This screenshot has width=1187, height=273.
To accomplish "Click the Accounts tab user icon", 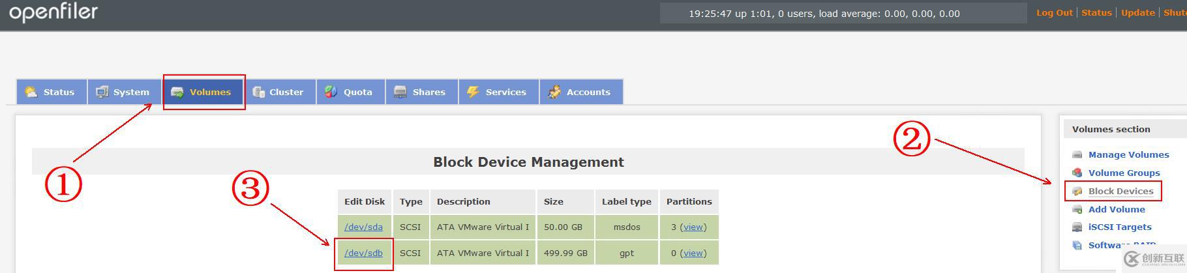I will (554, 92).
